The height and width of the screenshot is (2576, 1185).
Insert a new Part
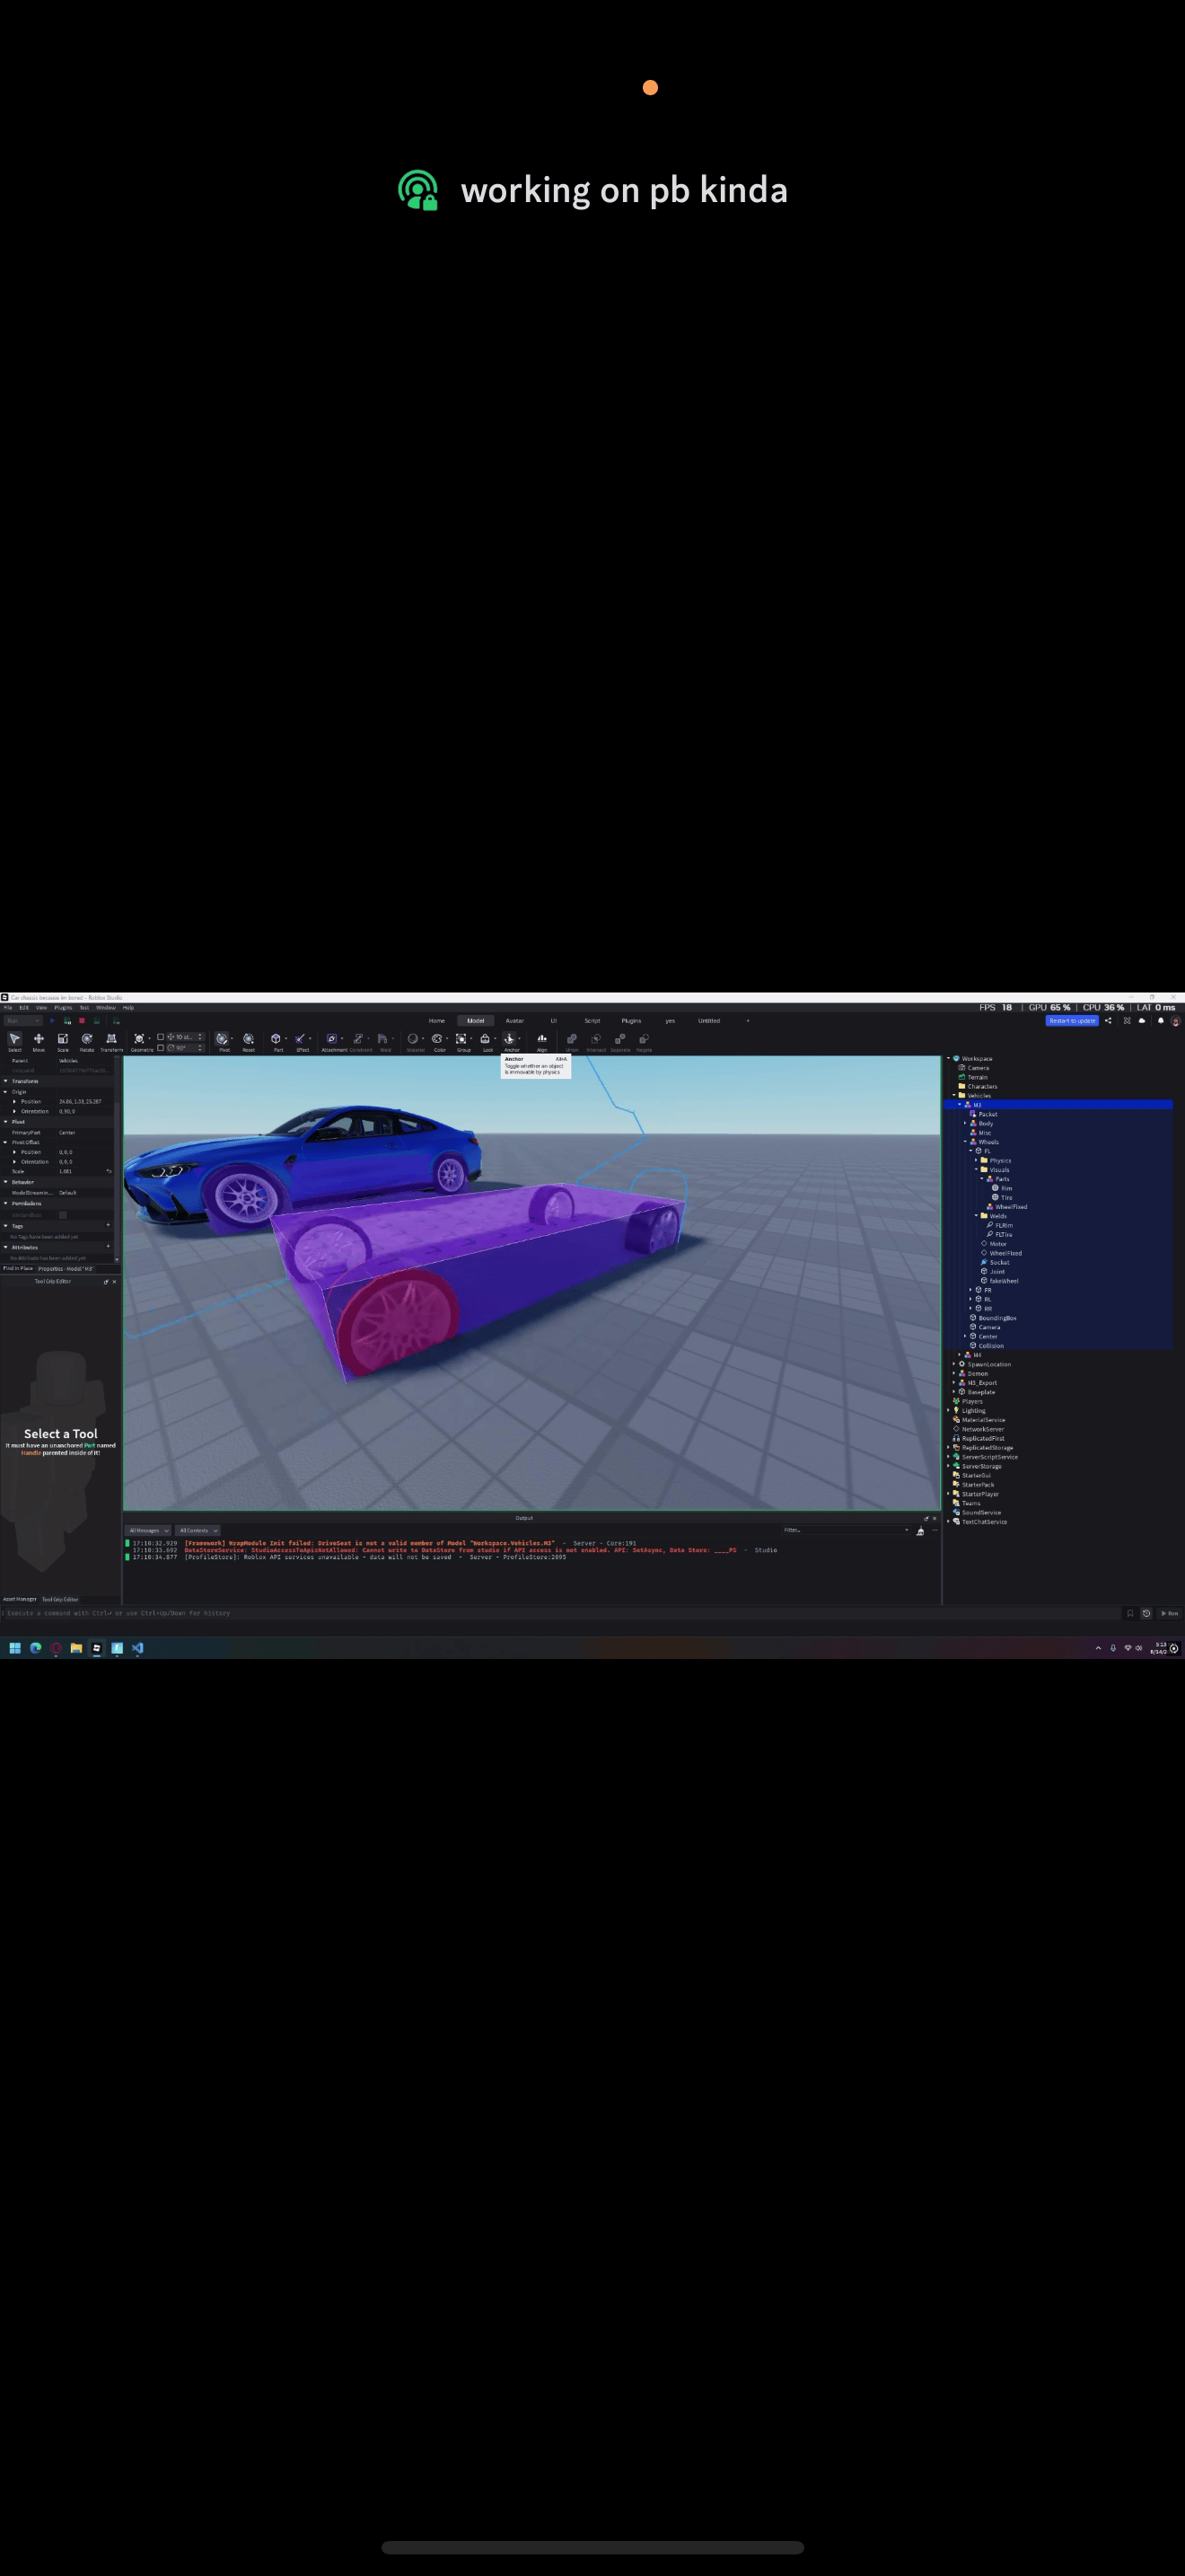[276, 1041]
